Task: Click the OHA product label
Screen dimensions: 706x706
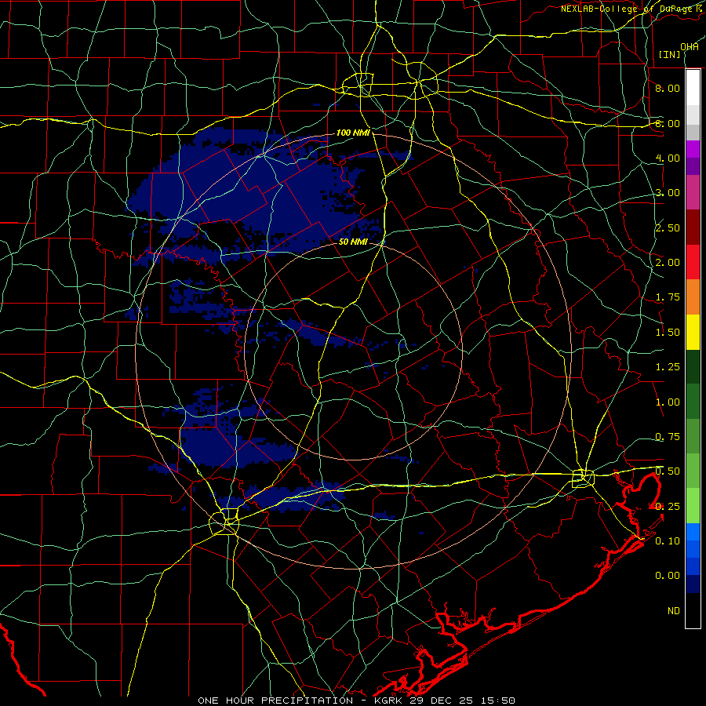Action: [690, 47]
